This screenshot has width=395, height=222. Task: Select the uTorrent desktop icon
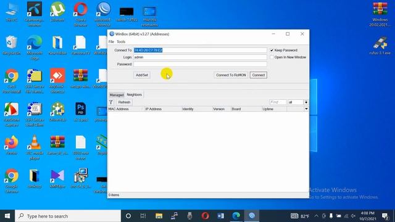(x=57, y=12)
